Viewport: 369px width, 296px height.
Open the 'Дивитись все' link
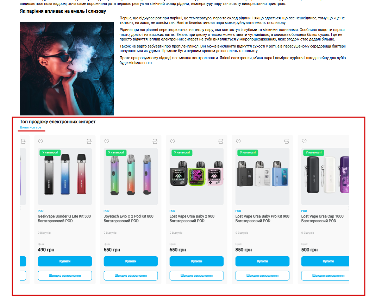click(30, 127)
